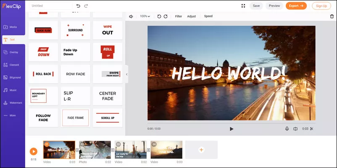Select the Surround text style
Image resolution: width=337 pixels, height=168 pixels.
(76, 30)
